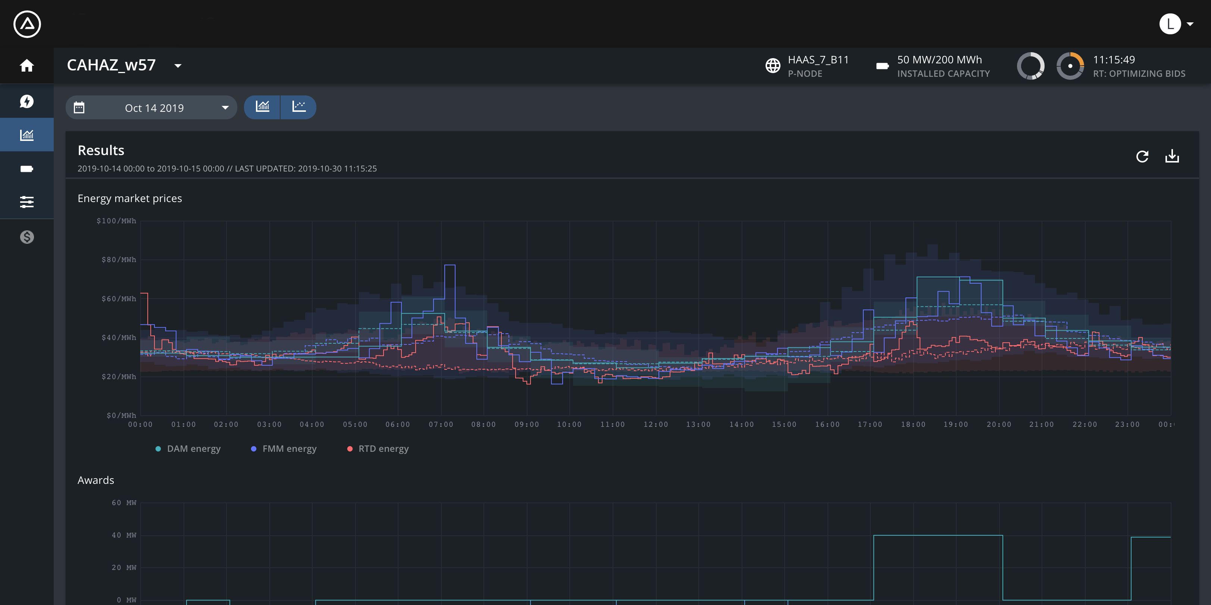Click the triangle logo at top left
Screen dimensions: 1211x605
point(27,24)
